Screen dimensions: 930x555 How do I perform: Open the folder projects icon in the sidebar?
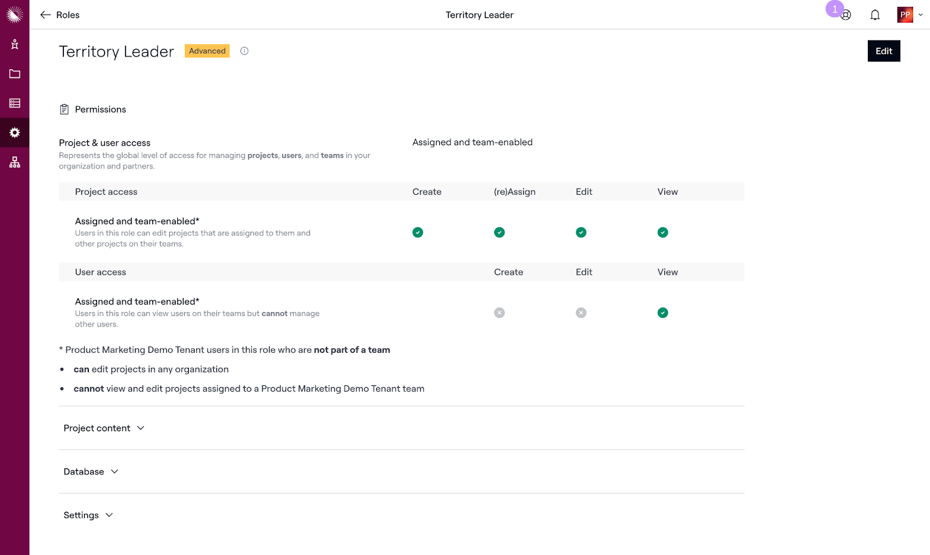pos(15,74)
